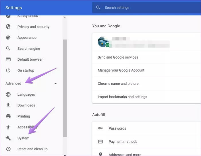The width and height of the screenshot is (201, 156).
Task: Click the Privacy and security shield icon
Action: (8, 27)
